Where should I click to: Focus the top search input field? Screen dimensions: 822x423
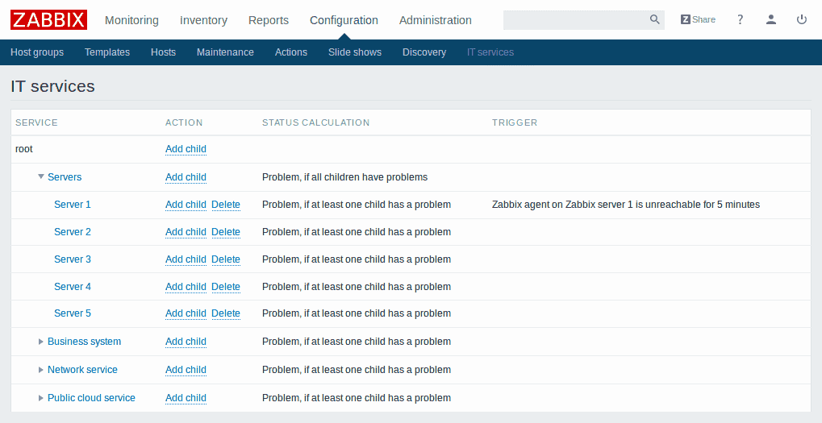click(574, 20)
